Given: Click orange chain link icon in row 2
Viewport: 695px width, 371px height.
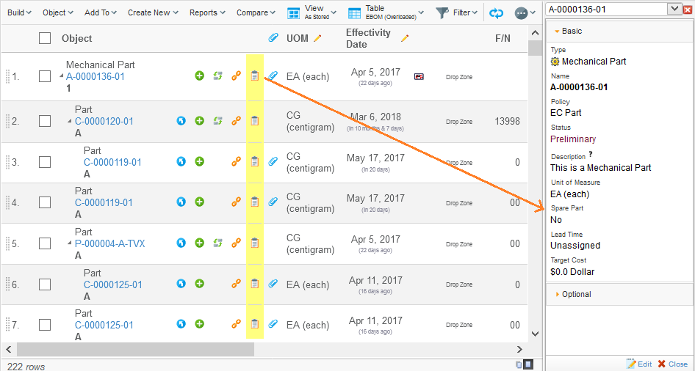Looking at the screenshot, I should [x=237, y=121].
